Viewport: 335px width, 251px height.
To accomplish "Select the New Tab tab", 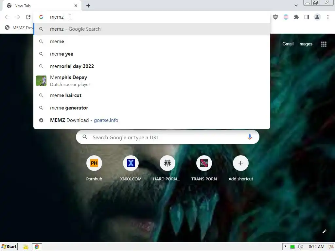I will pyautogui.click(x=42, y=6).
